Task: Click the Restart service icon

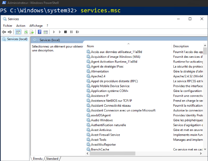Action: pyautogui.click(x=77, y=32)
